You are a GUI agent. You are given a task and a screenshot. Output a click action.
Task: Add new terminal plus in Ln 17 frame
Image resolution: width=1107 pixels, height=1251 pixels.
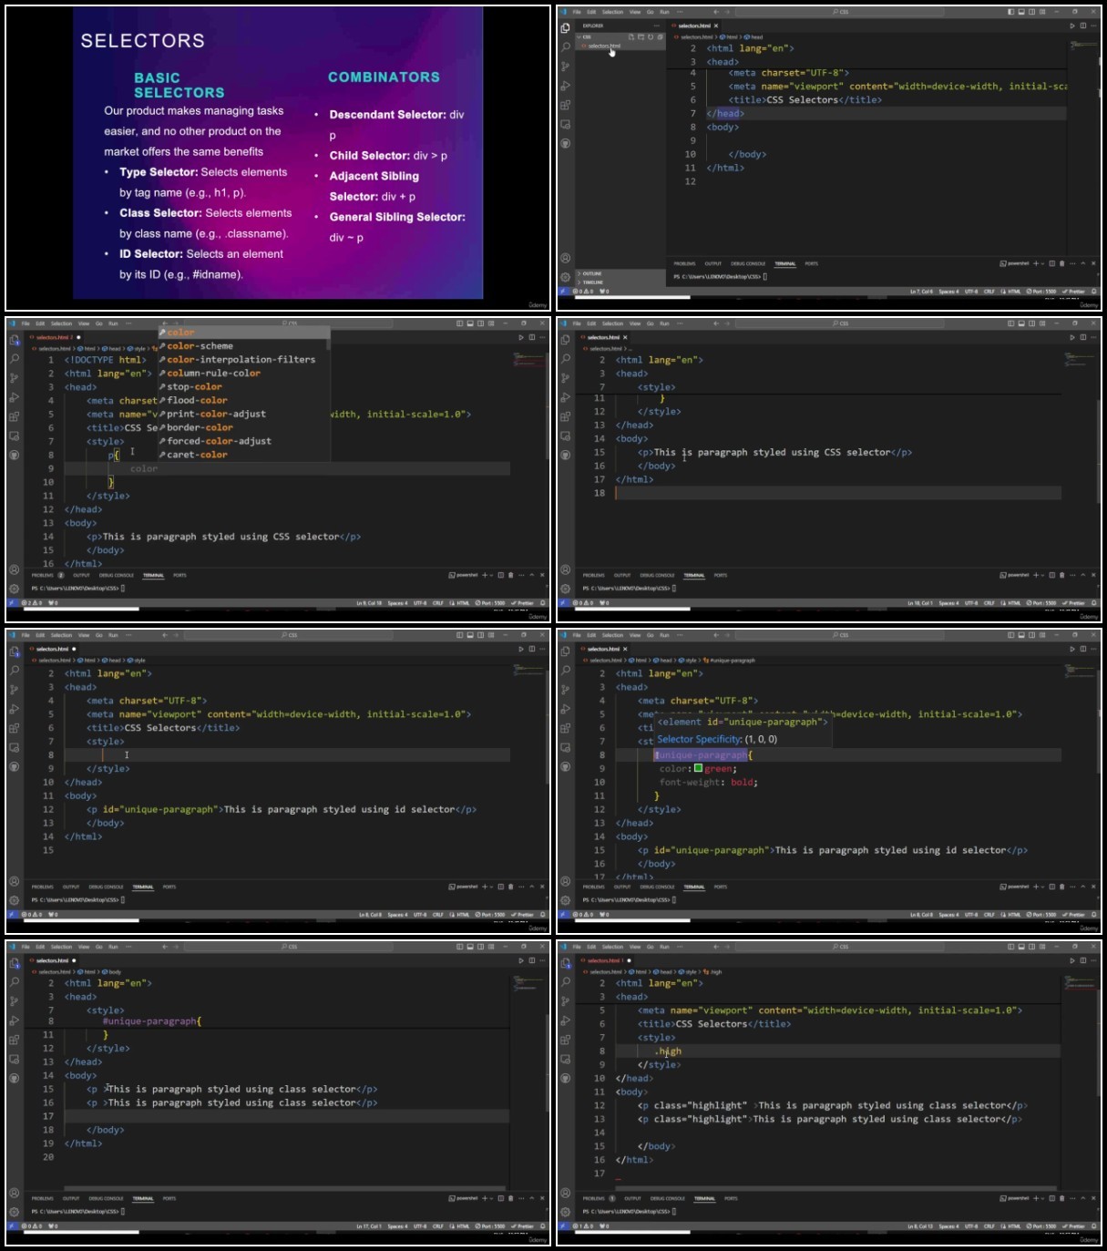(x=485, y=1198)
